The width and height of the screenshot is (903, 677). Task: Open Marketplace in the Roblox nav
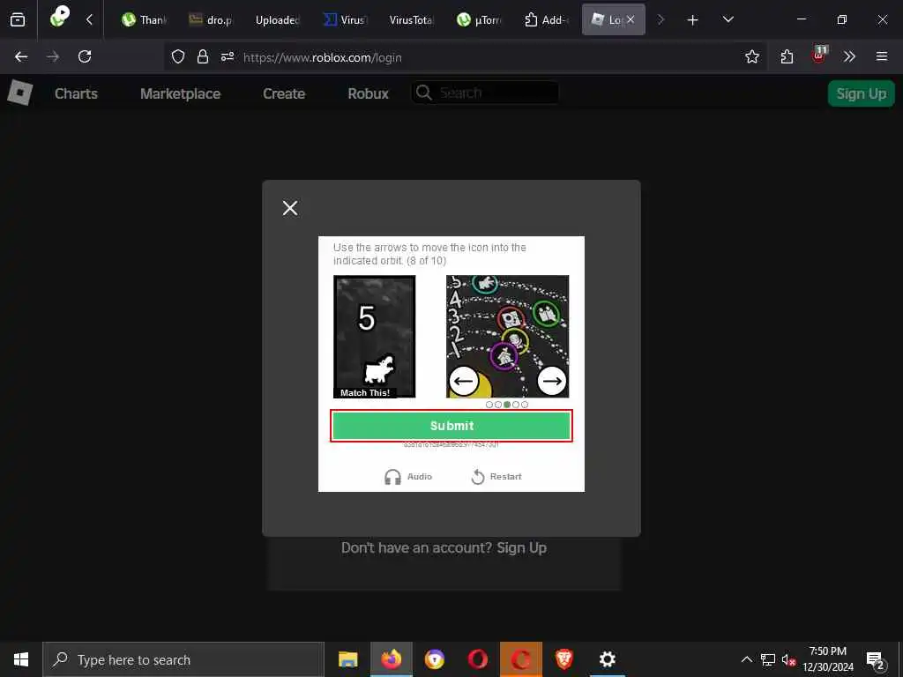click(x=180, y=93)
